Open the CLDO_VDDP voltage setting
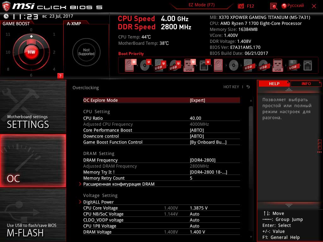The width and height of the screenshot is (323, 242). (161, 220)
